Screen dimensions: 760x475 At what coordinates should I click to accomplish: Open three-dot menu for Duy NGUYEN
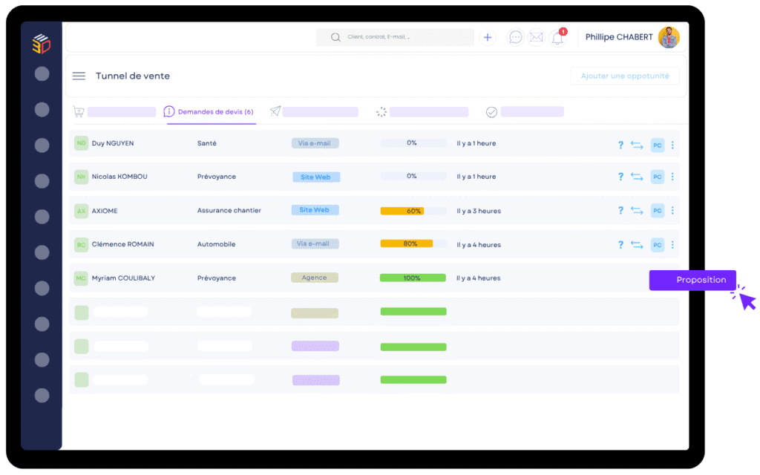pyautogui.click(x=672, y=145)
